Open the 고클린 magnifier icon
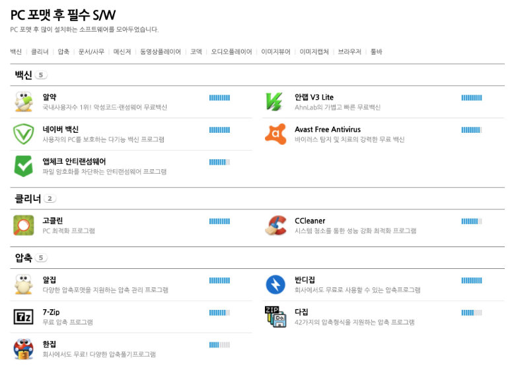512x372 pixels. click(x=24, y=225)
